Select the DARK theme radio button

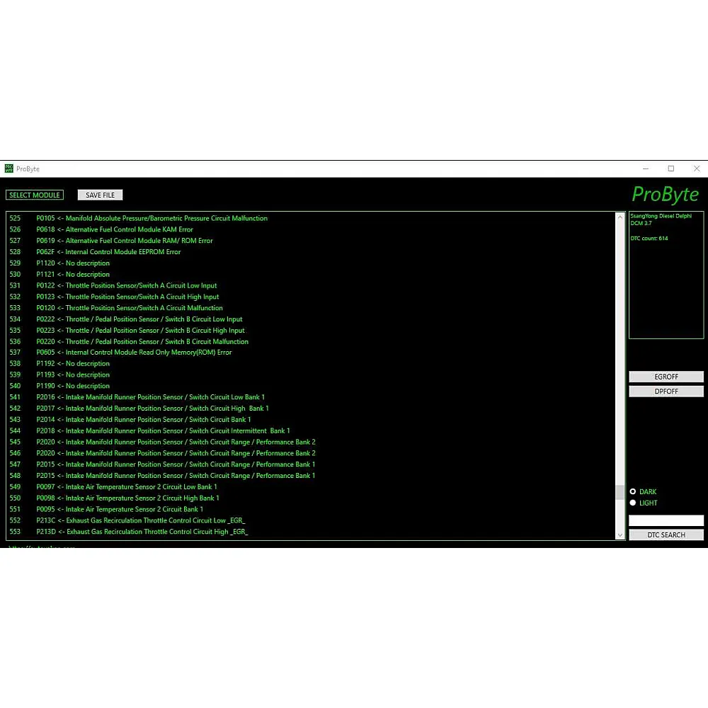click(x=633, y=491)
